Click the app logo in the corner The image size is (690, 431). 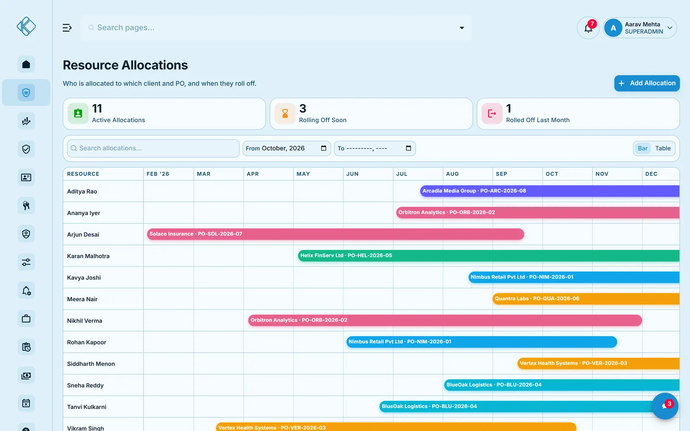[x=26, y=26]
